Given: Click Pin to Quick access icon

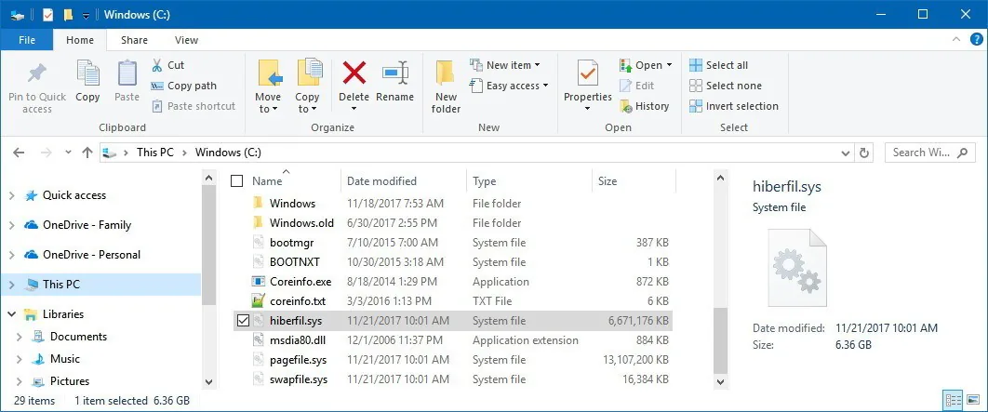Looking at the screenshot, I should point(36,74).
